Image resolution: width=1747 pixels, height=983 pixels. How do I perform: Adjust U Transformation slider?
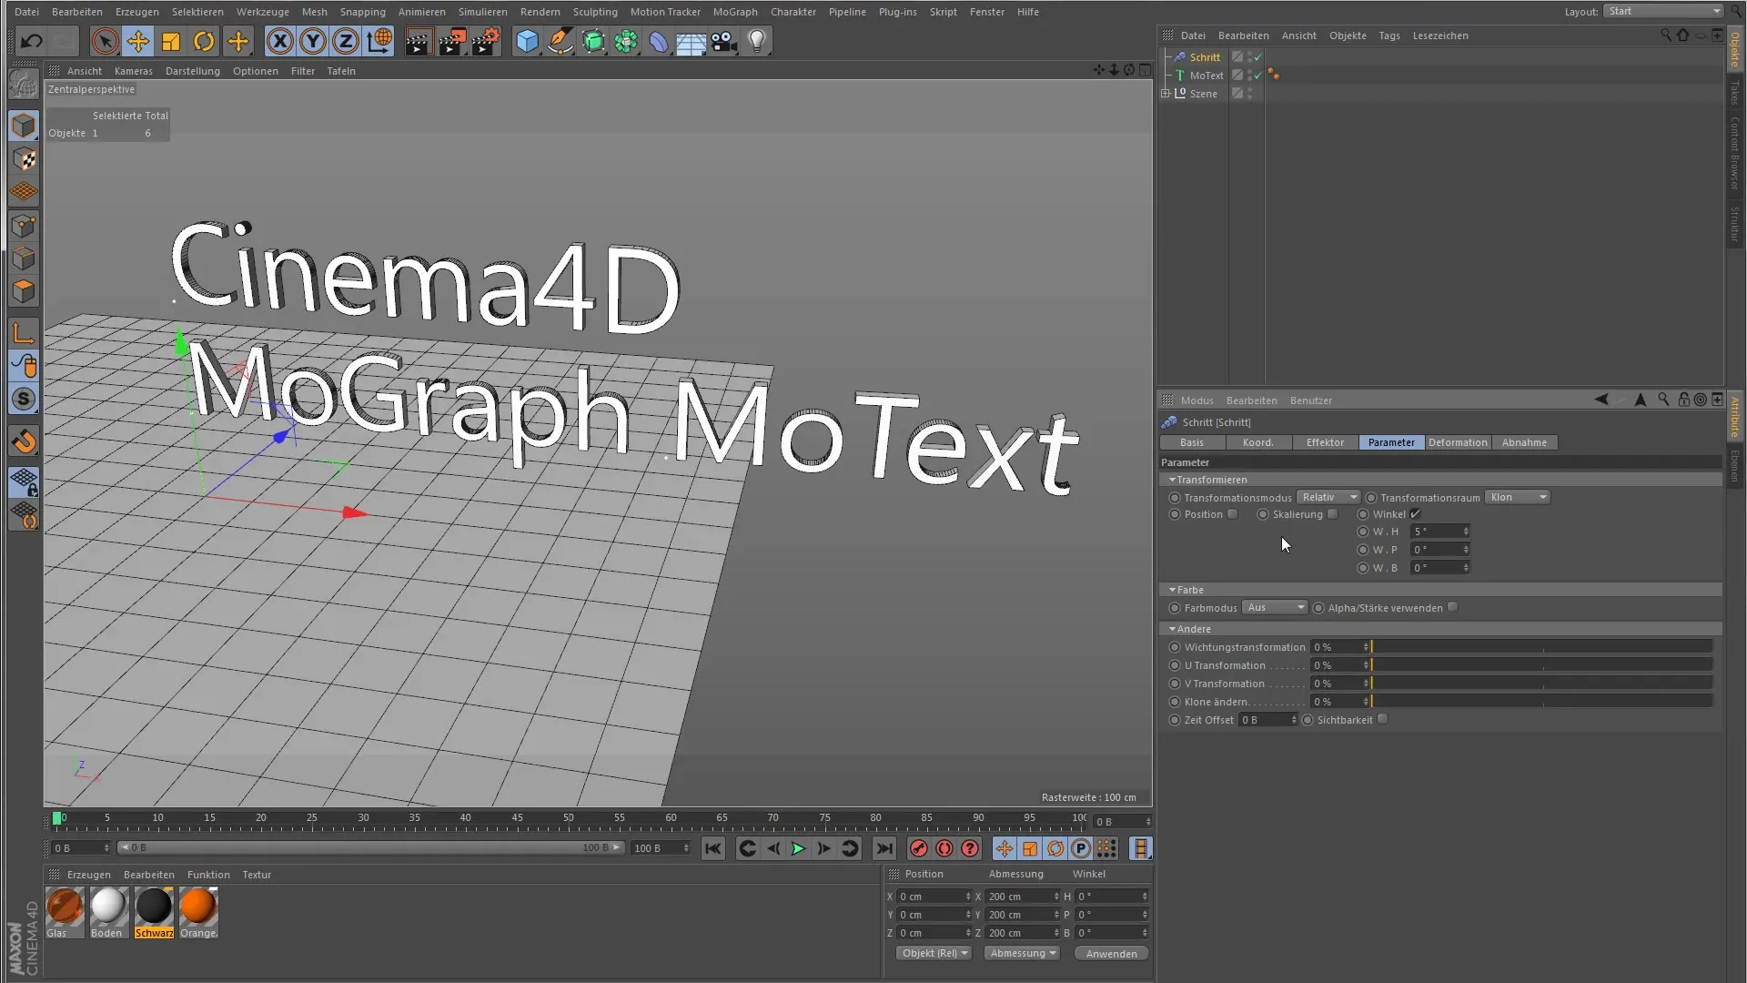(x=1542, y=665)
